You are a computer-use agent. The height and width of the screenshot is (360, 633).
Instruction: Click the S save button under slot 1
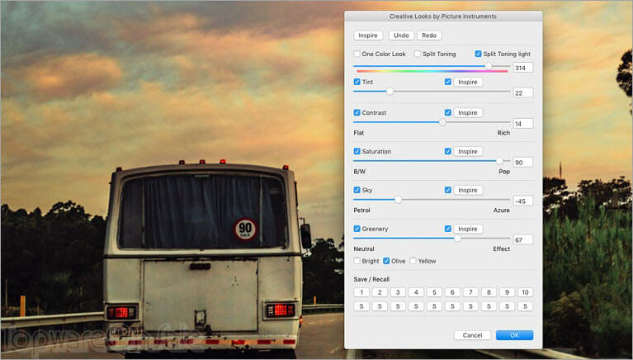(361, 306)
